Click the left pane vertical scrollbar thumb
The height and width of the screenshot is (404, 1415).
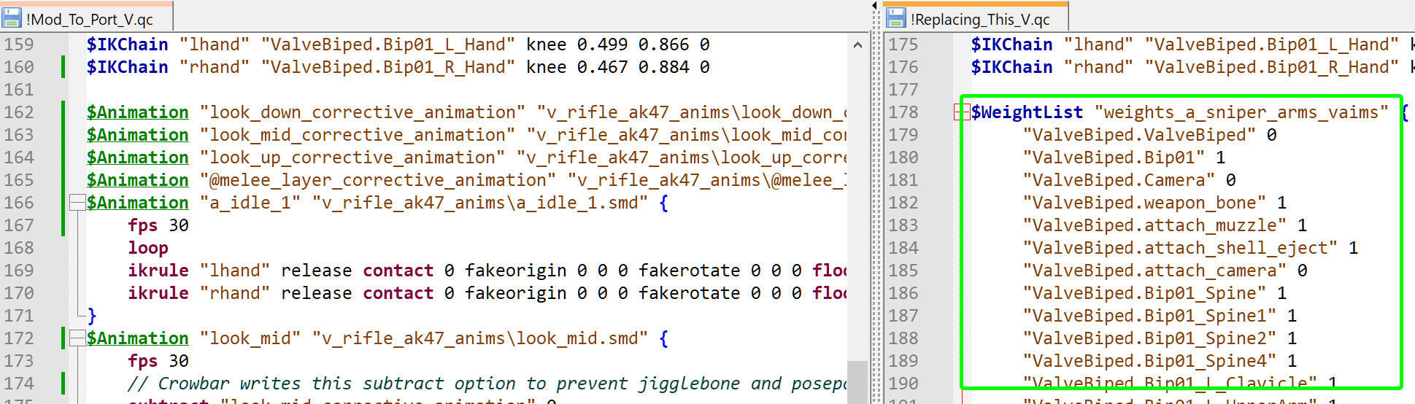pos(857,381)
